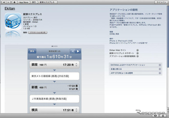The height and width of the screenshot is (118, 169).
Task: Open the アプリケーション使用許諾契約 link
Action: pos(123,56)
